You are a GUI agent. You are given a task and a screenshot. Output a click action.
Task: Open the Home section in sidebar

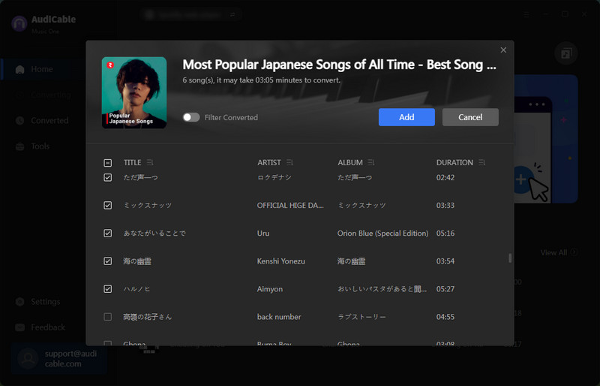42,69
